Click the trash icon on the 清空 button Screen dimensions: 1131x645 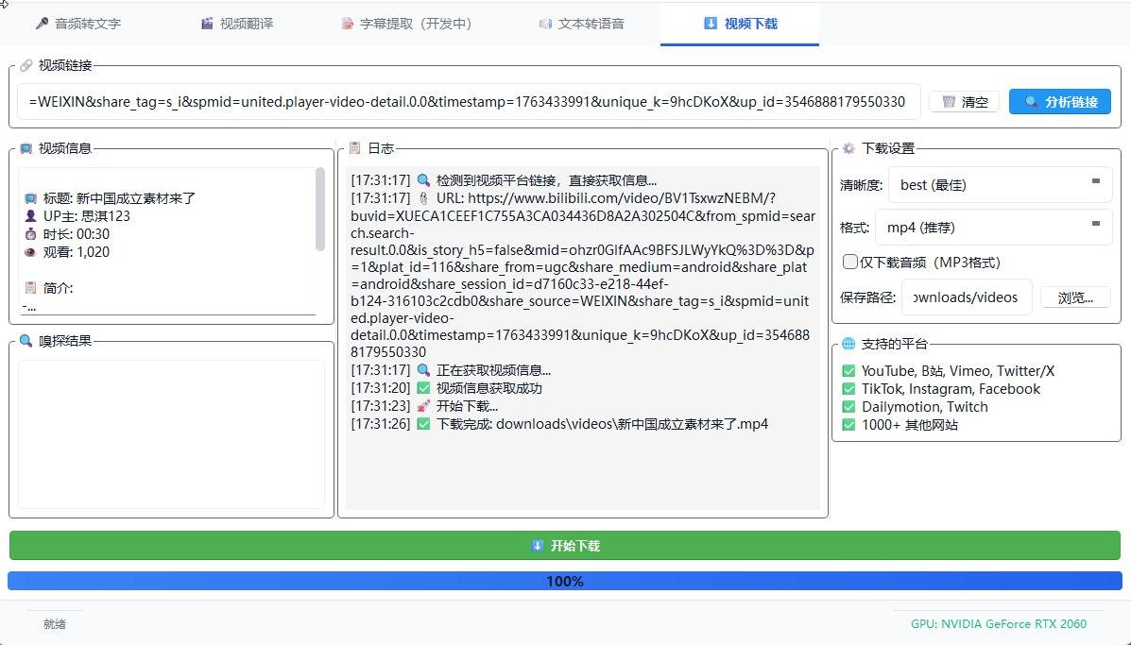click(x=949, y=102)
